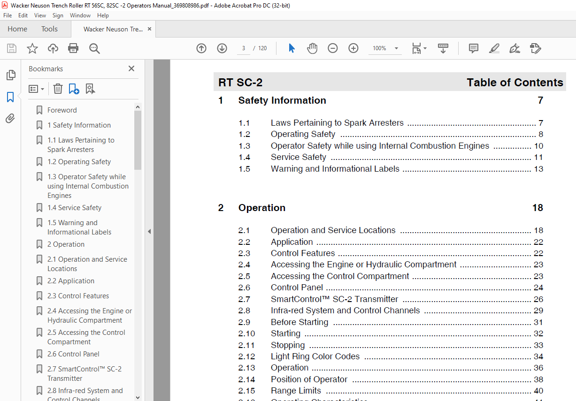Click the scrolling mode icon
This screenshot has height=401, width=576.
click(x=443, y=48)
